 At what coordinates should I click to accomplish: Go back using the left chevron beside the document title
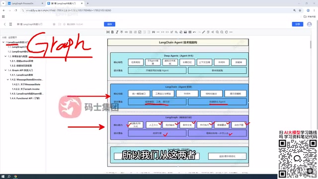pyautogui.click(x=4, y=24)
